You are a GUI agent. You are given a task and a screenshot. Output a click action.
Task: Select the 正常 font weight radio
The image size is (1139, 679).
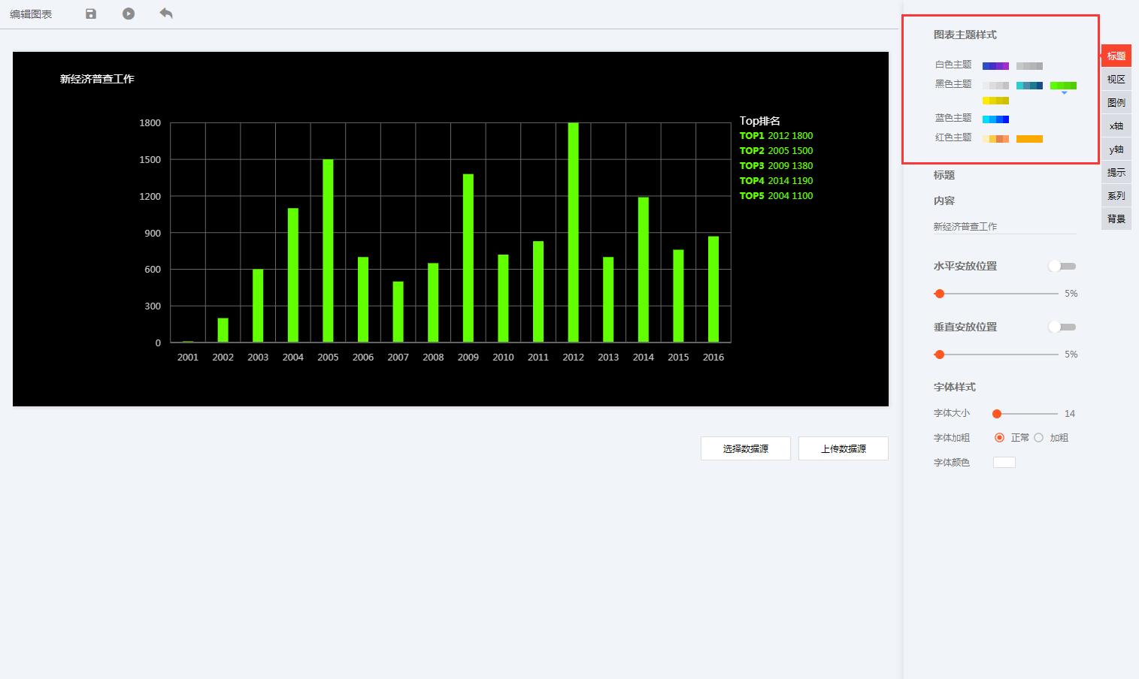coord(999,438)
